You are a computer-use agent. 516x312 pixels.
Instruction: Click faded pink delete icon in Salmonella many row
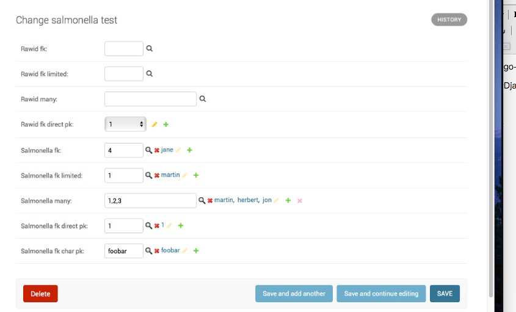click(299, 200)
